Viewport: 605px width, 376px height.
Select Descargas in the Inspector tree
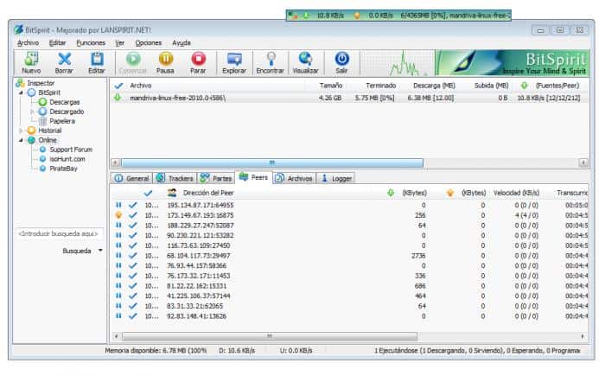pyautogui.click(x=64, y=102)
